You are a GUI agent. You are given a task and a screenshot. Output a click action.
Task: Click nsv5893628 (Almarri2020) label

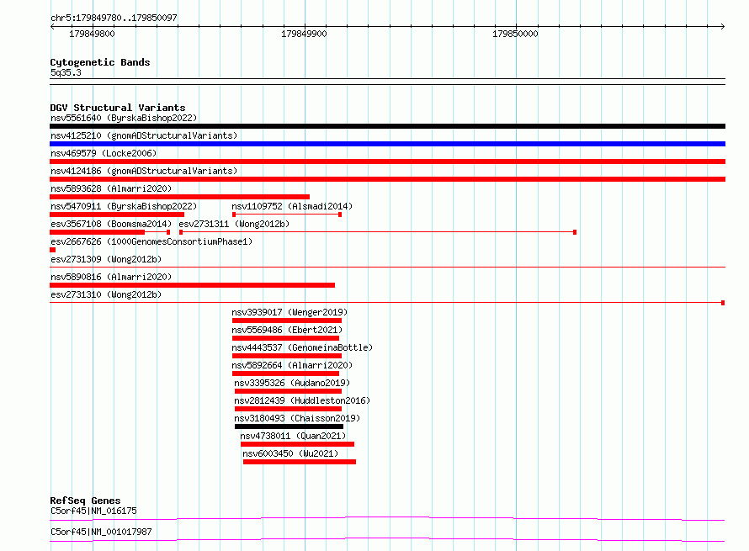pyautogui.click(x=111, y=188)
